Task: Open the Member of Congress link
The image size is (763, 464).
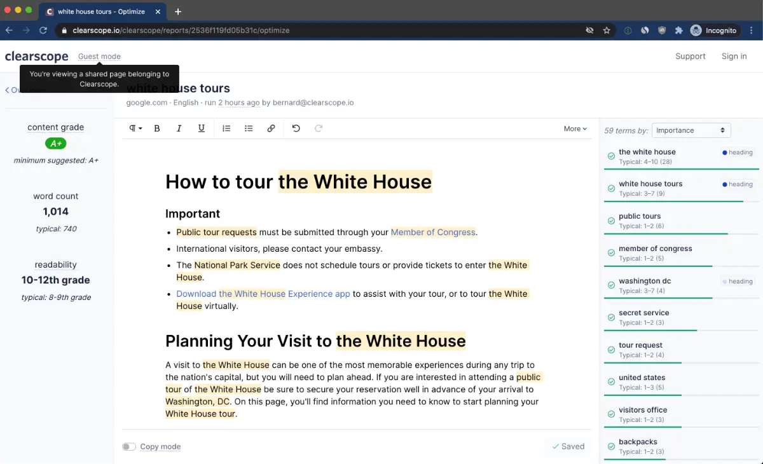Action: [433, 232]
